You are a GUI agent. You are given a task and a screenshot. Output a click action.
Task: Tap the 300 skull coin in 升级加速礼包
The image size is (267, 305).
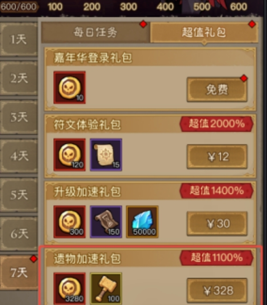(69, 222)
